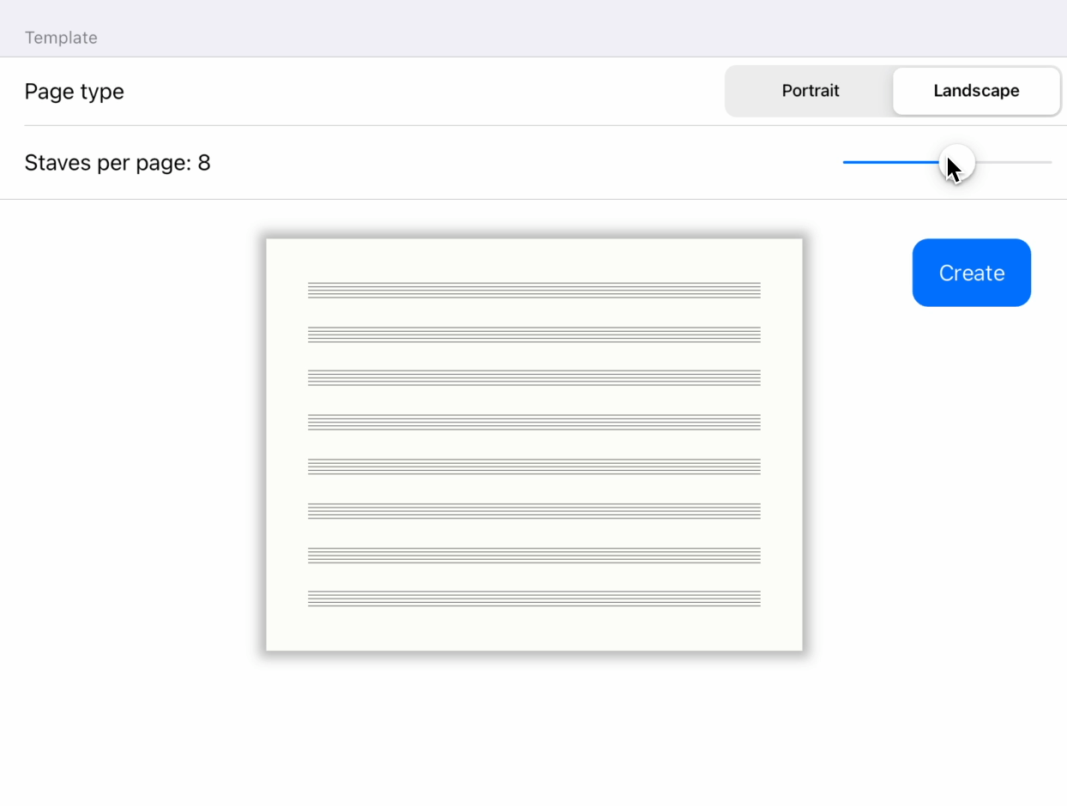
Task: Click the first staff in the page preview
Action: (533, 290)
